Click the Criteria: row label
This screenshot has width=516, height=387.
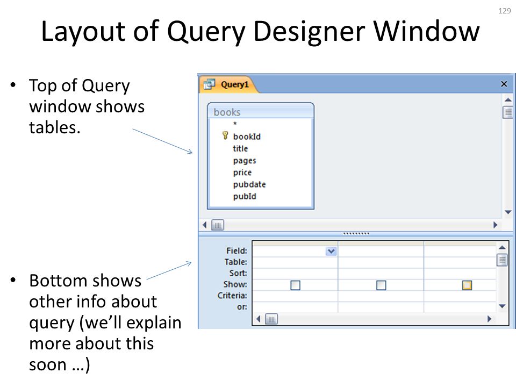[x=232, y=296]
